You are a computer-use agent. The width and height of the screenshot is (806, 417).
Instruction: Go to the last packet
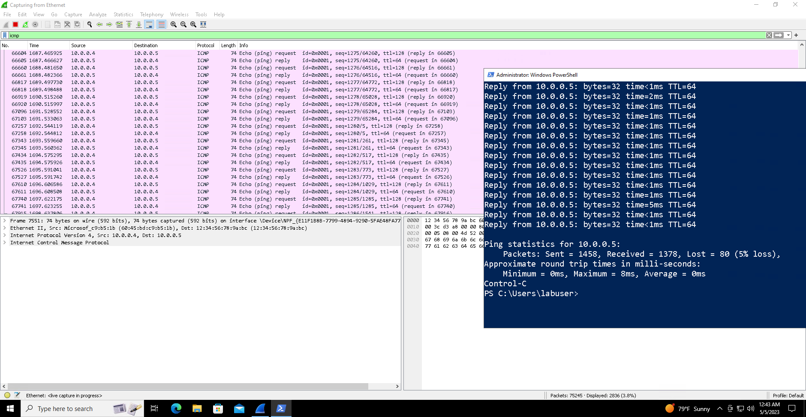pos(139,24)
